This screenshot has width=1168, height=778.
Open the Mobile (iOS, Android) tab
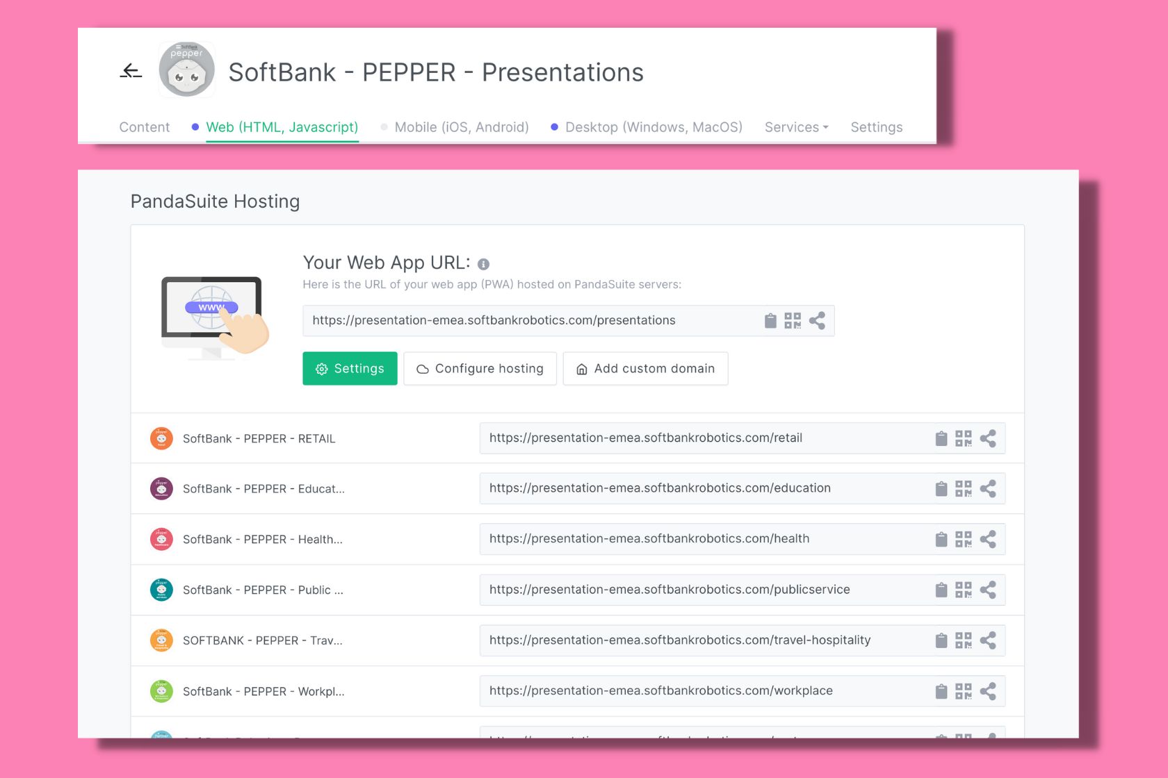(x=461, y=127)
